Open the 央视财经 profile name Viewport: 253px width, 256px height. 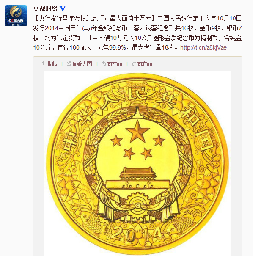(x=45, y=8)
